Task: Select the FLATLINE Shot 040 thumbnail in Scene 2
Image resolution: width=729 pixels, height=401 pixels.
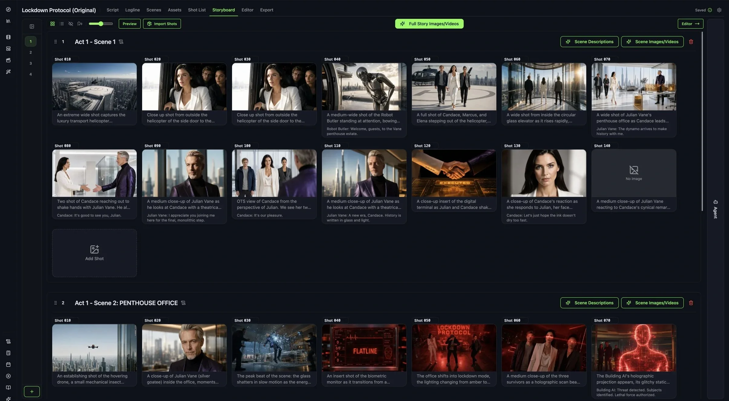Action: (x=364, y=348)
